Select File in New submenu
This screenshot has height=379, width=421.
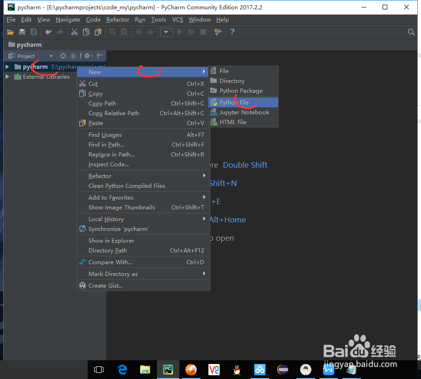click(243, 71)
